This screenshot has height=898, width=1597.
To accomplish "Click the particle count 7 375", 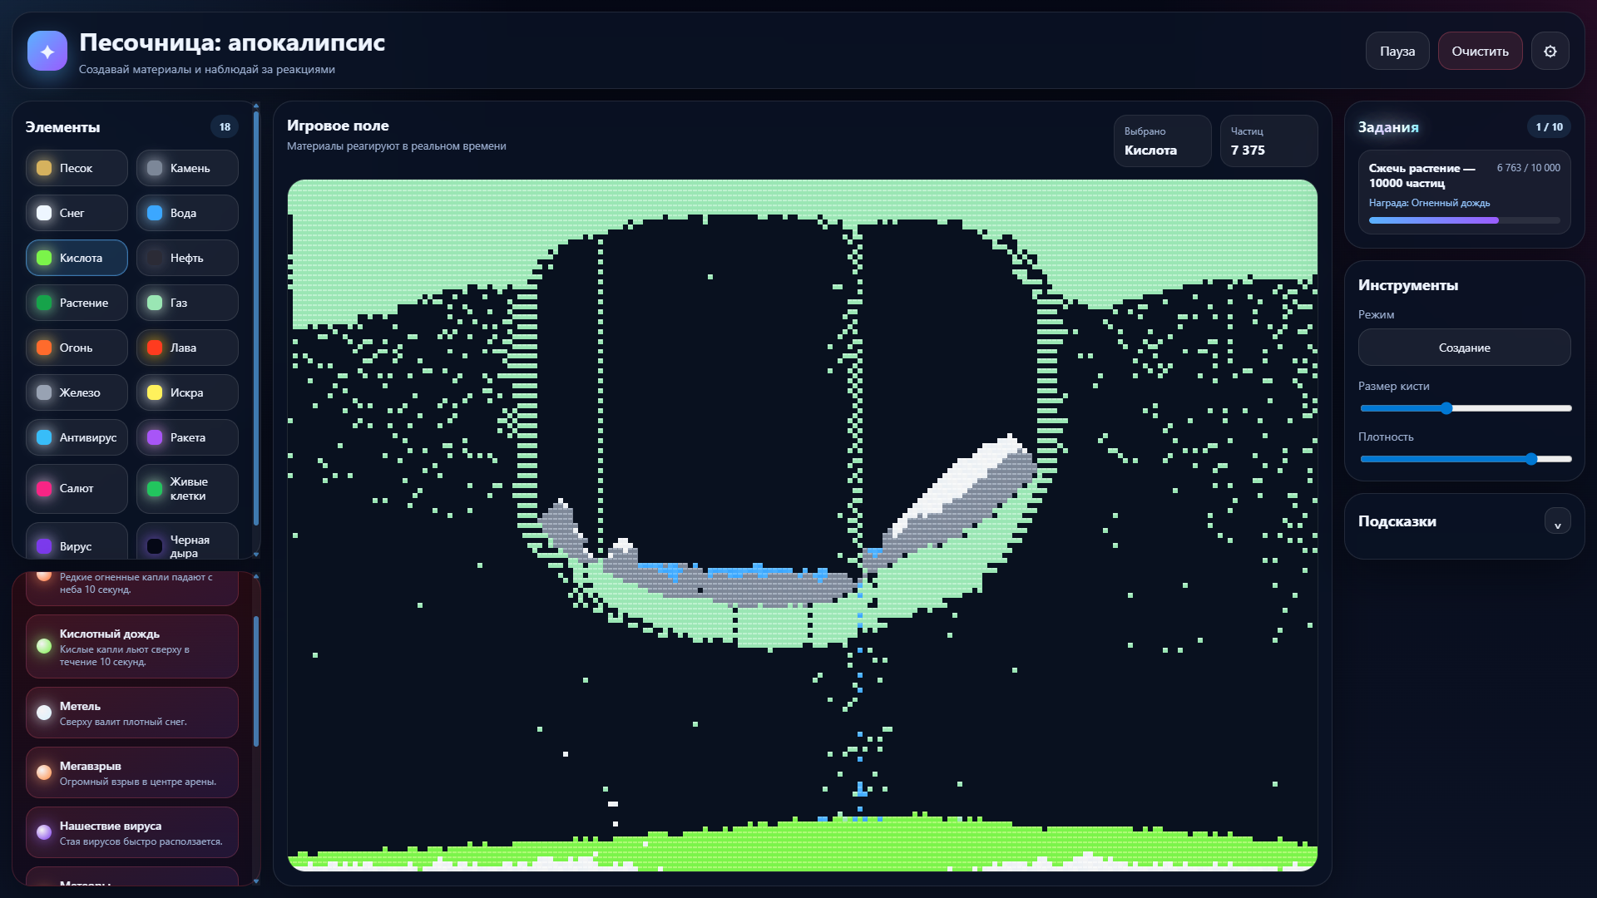I will click(1248, 150).
